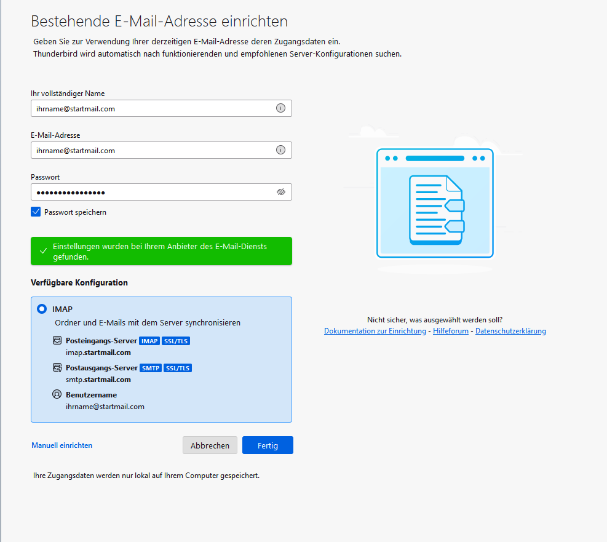
Task: Click the smtp.startmail.com server text
Action: 98,380
